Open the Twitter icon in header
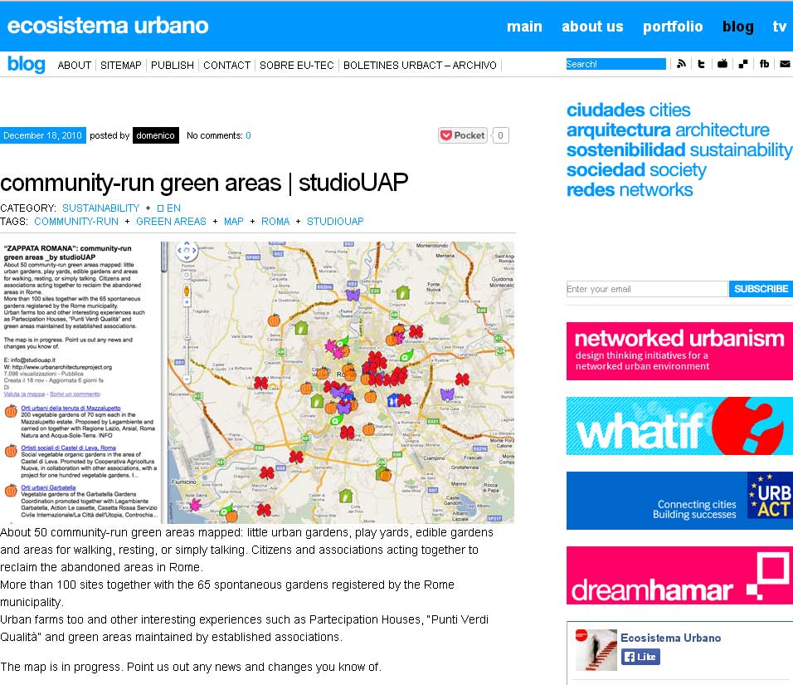 (x=701, y=64)
